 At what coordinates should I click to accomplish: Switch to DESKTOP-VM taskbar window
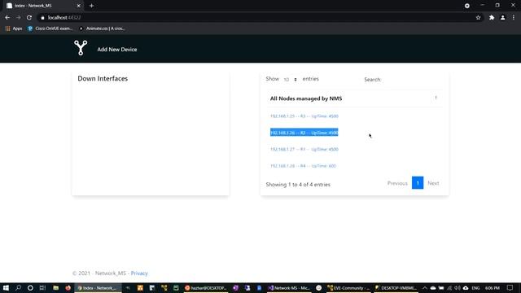(x=396, y=287)
